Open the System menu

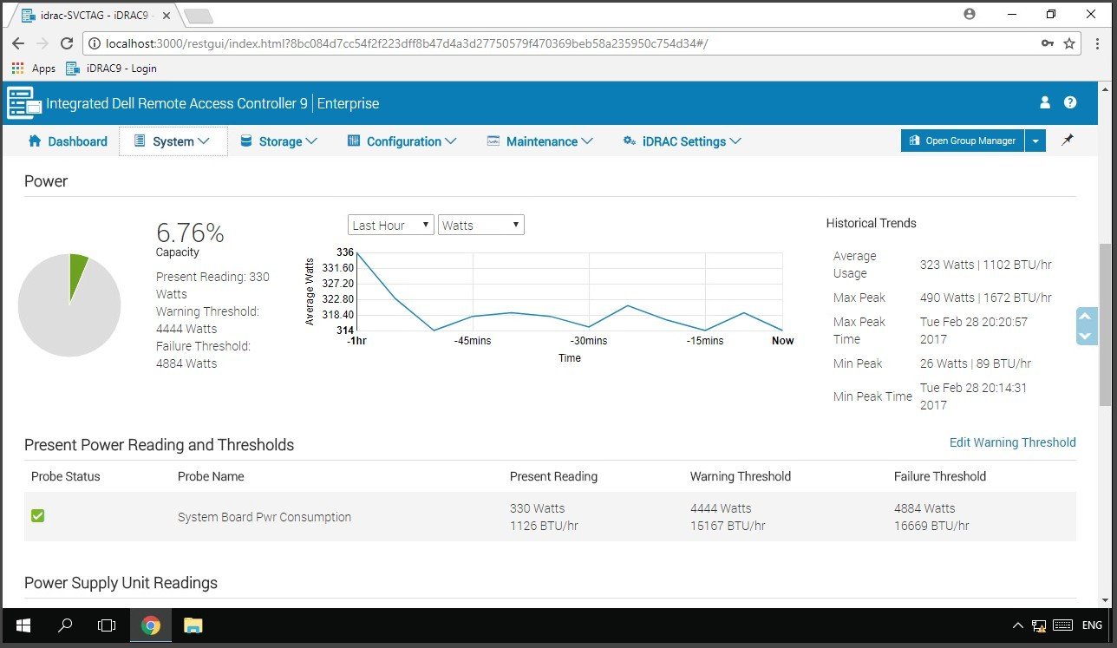173,141
